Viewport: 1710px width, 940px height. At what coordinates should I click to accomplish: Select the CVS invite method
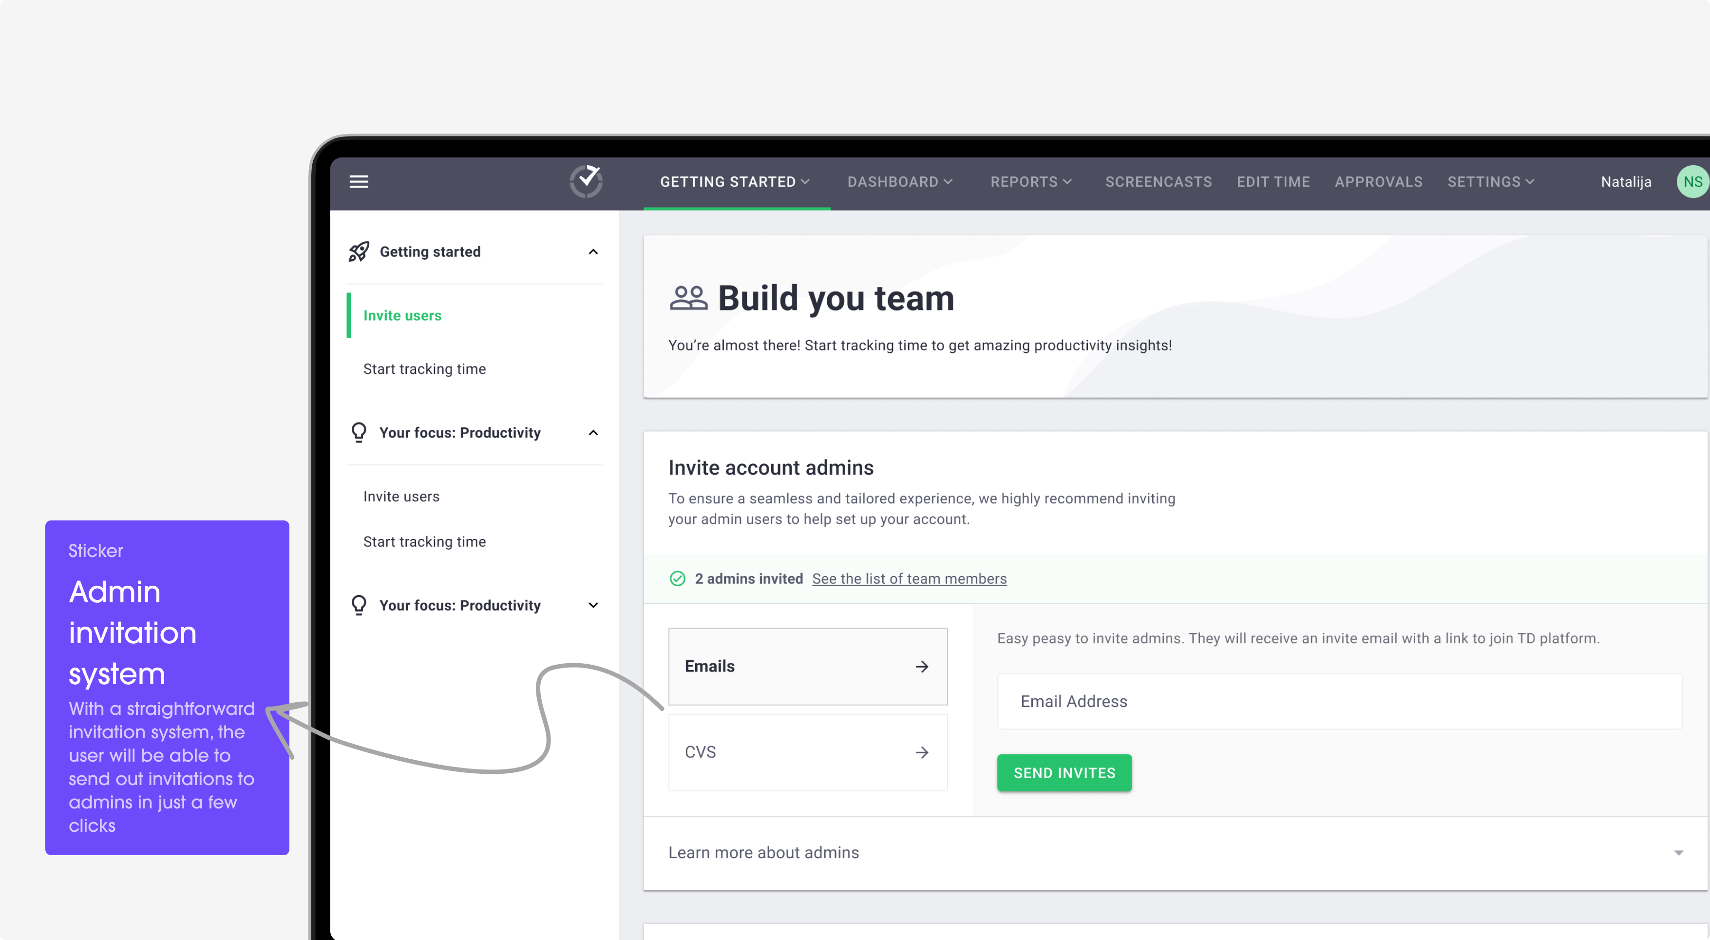click(808, 752)
